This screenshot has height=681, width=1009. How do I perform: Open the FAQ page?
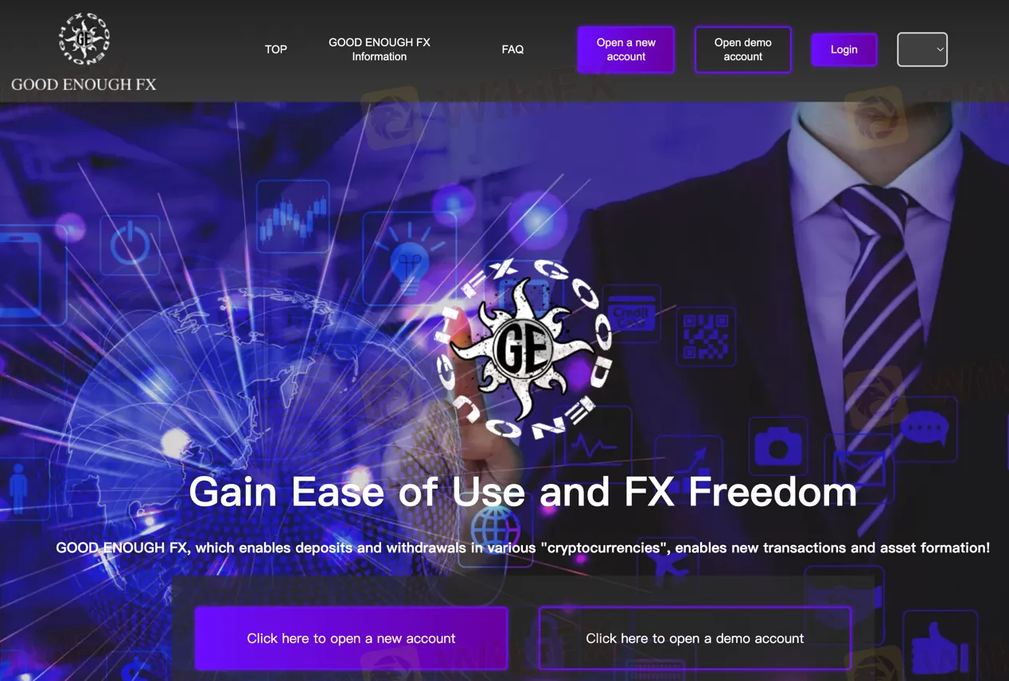(512, 49)
